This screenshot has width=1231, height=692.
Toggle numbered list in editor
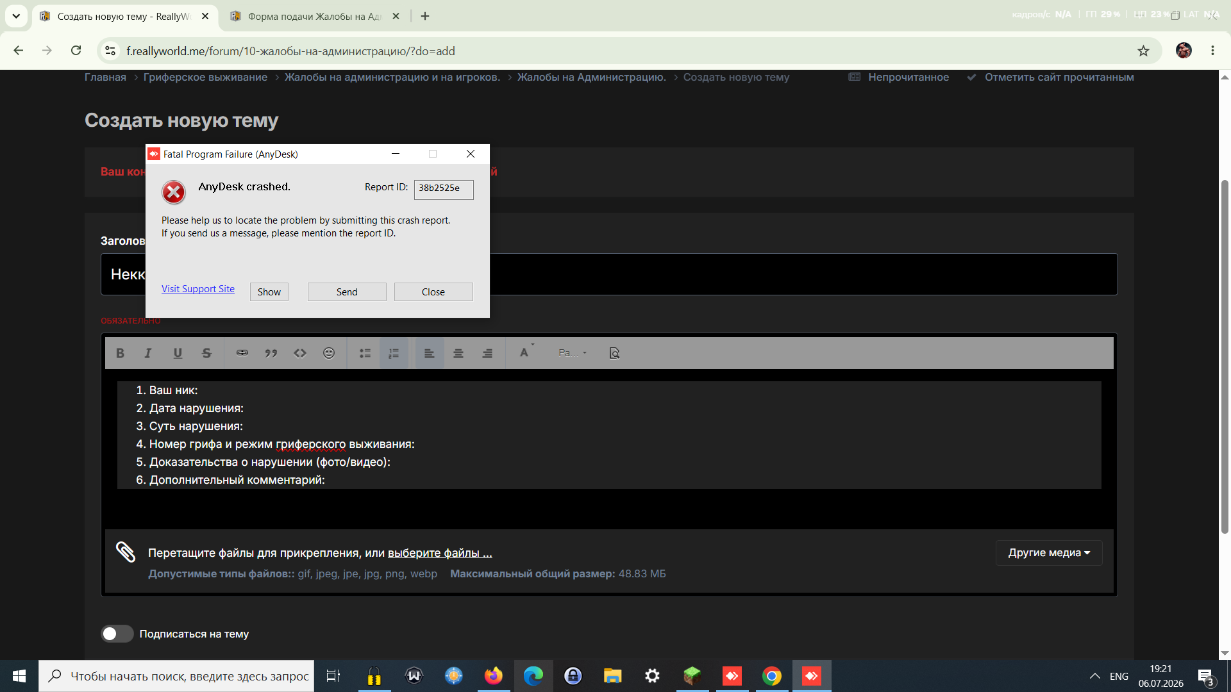(394, 353)
